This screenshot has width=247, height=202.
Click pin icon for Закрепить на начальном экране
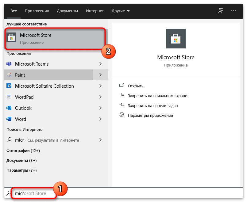(x=122, y=95)
